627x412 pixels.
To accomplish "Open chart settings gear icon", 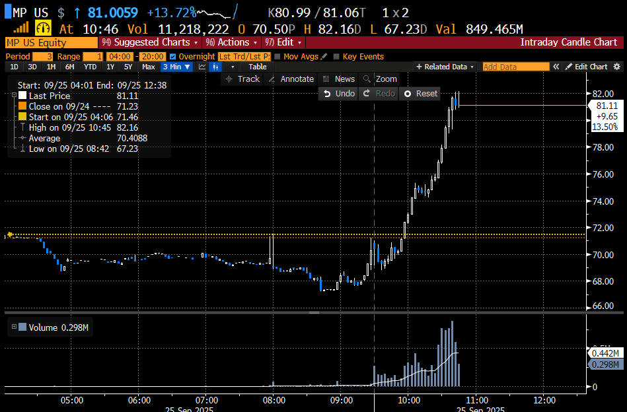I will click(x=617, y=67).
